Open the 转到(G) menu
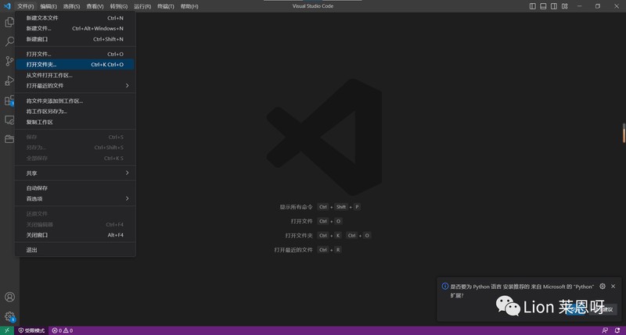The height and width of the screenshot is (335, 626). click(119, 6)
